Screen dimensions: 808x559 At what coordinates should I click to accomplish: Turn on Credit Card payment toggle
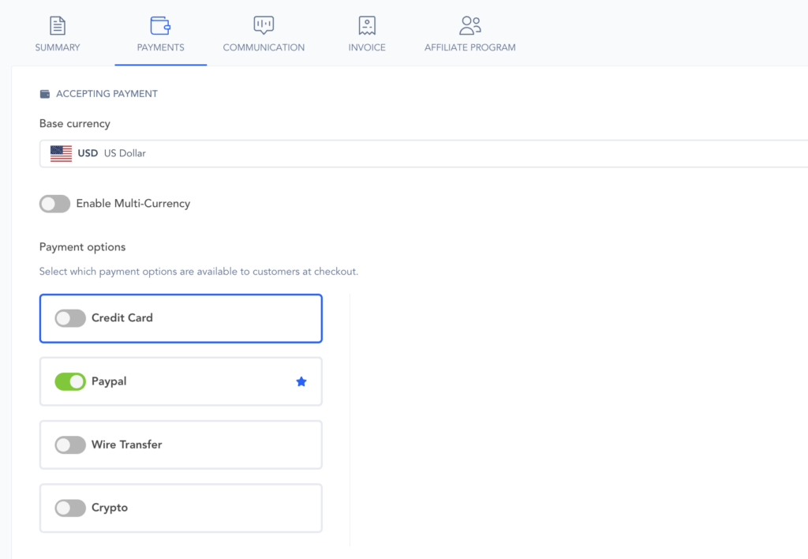pos(70,318)
